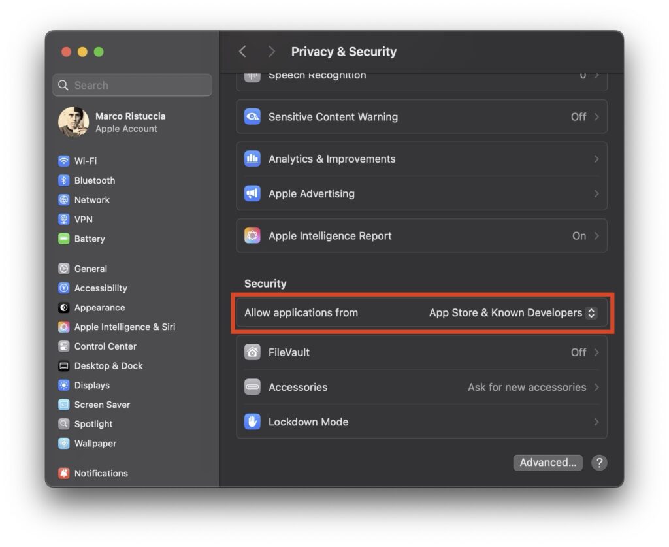The image size is (669, 547).
Task: Select the Displays icon
Action: [63, 386]
